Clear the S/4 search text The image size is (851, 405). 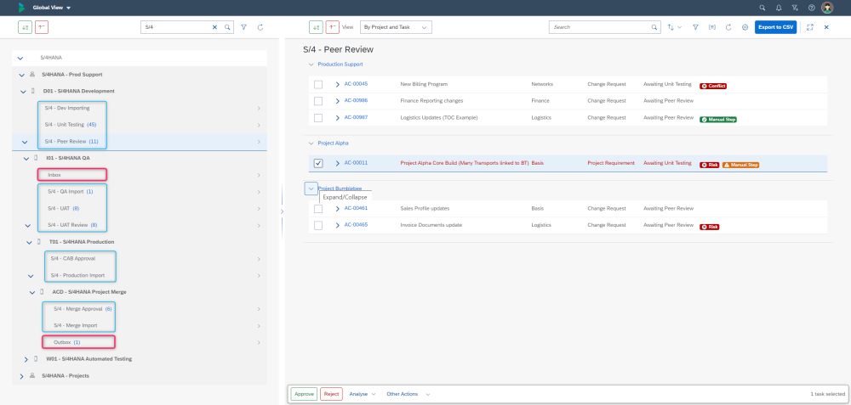click(214, 27)
